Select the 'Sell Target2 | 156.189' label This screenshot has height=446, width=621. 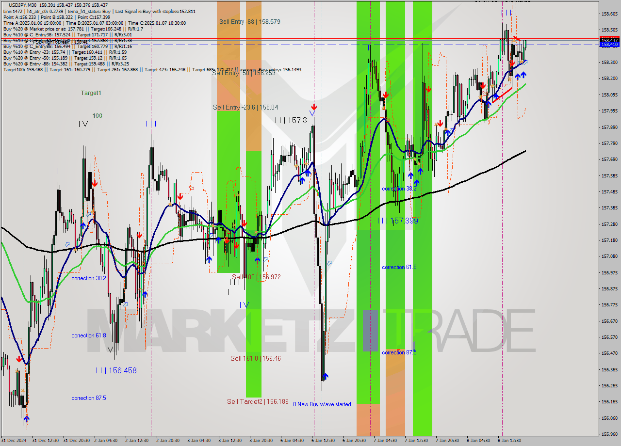point(258,402)
